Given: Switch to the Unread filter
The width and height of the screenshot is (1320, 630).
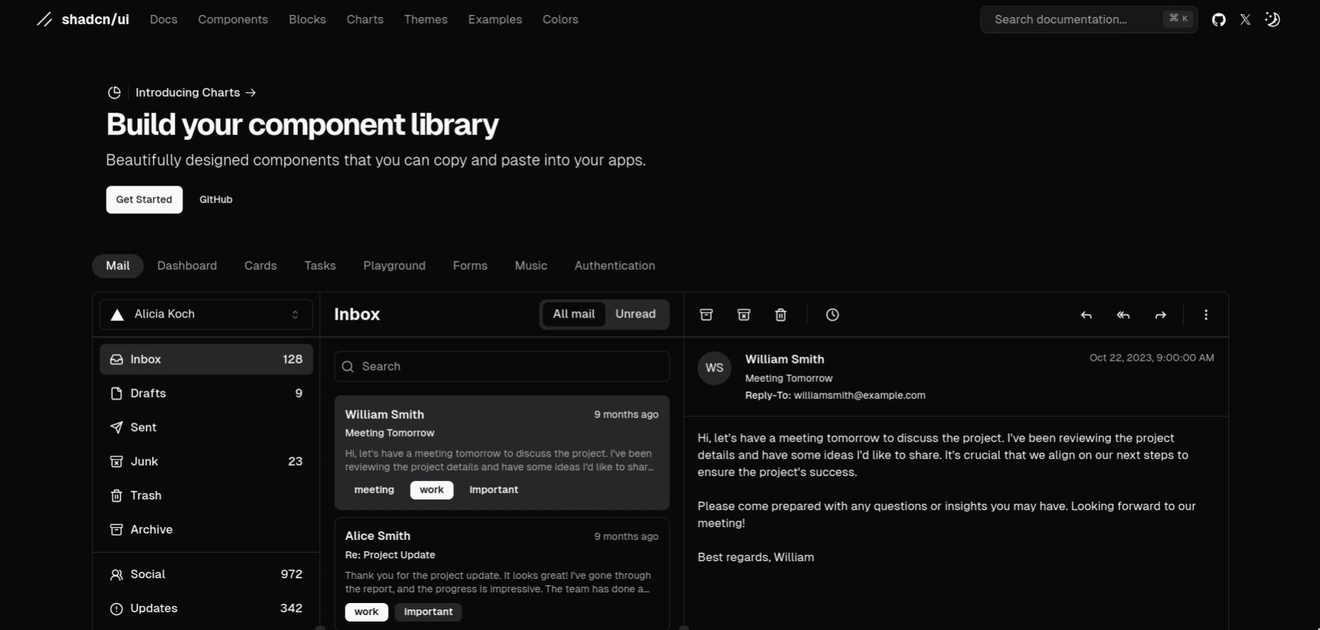Looking at the screenshot, I should [636, 314].
